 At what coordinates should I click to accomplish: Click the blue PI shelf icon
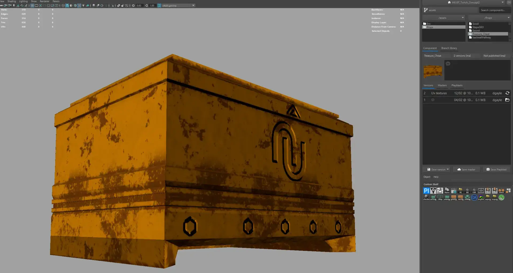point(426,191)
